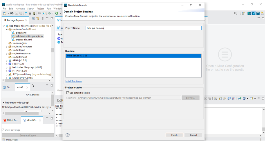Open the debug configurations dropdown arrow

[53, 13]
